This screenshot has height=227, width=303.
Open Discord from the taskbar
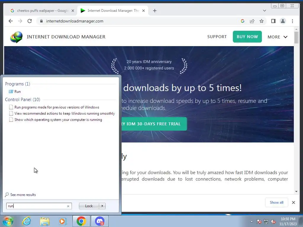(x=100, y=221)
